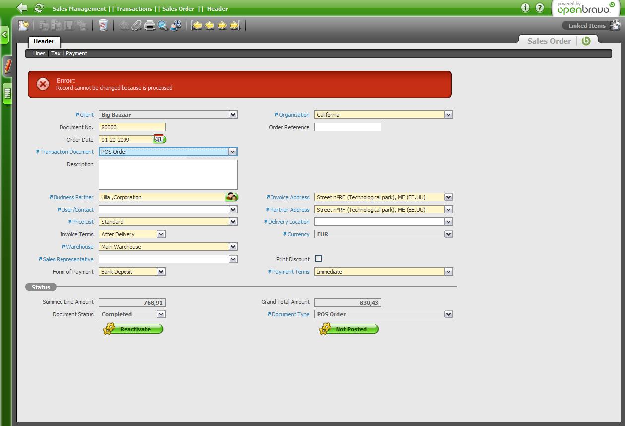Expand the Transaction Document dropdown

pyautogui.click(x=232, y=152)
